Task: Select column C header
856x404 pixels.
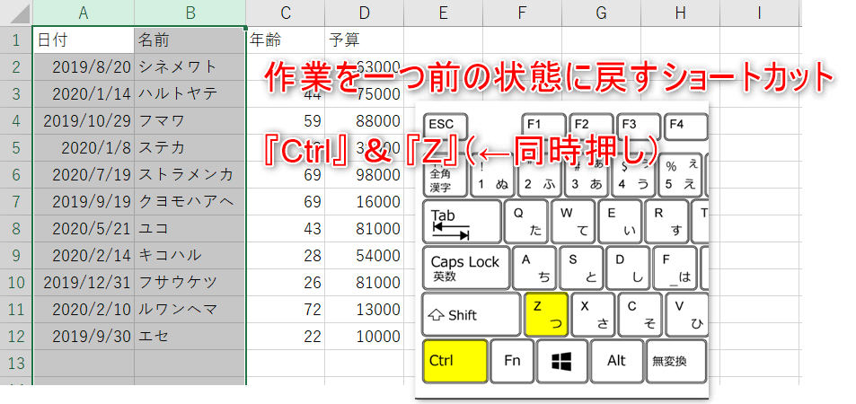Action: pyautogui.click(x=286, y=13)
